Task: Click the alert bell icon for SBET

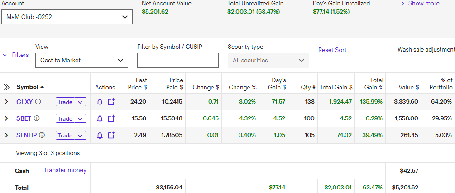Action: (100, 119)
